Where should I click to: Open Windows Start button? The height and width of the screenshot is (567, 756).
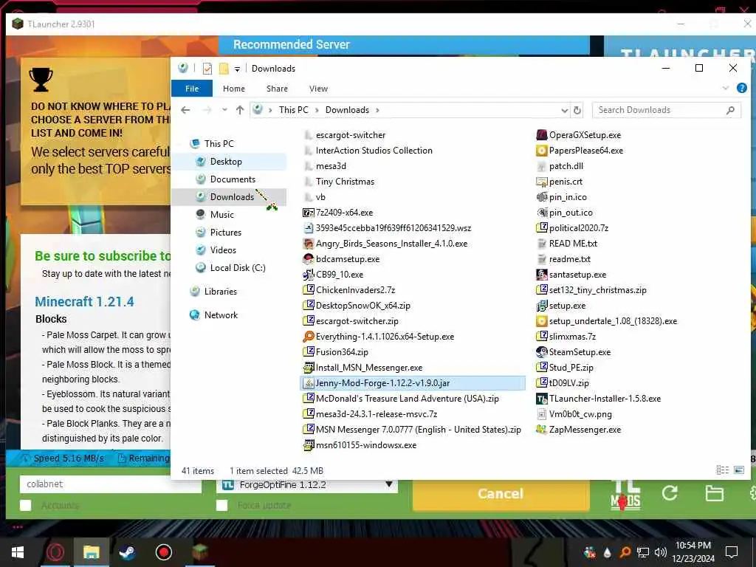click(x=18, y=552)
